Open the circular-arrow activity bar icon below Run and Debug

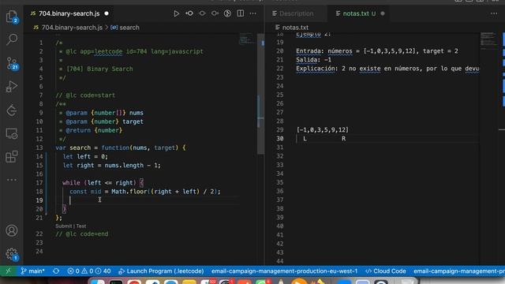pyautogui.click(x=12, y=110)
